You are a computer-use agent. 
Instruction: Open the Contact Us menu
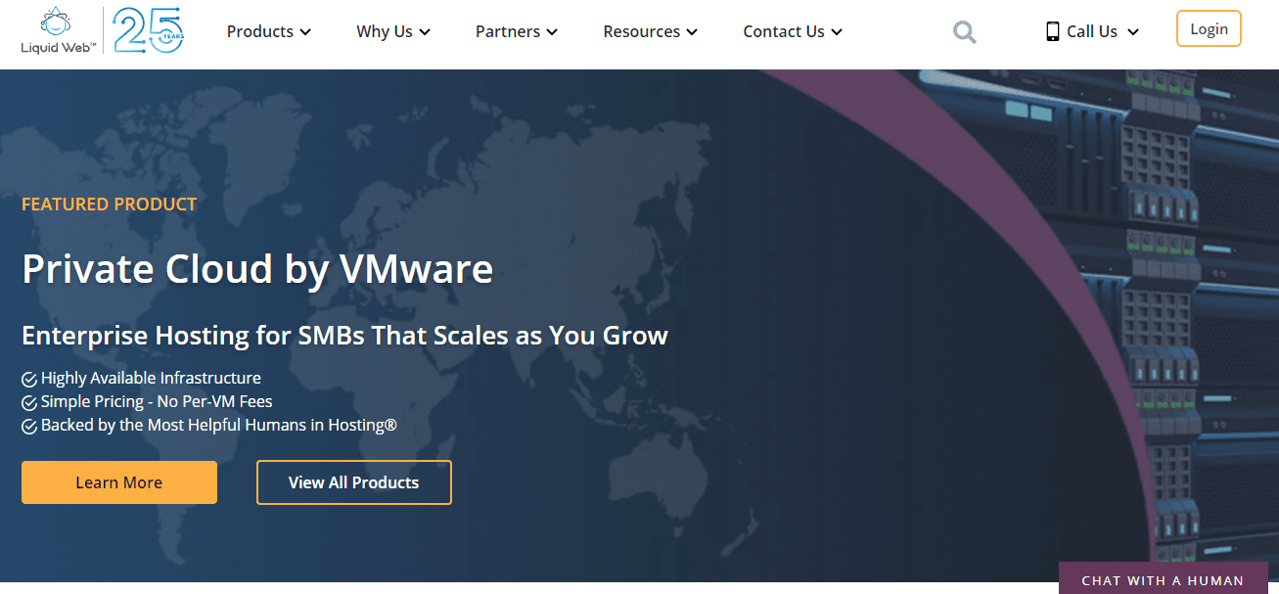coord(793,31)
